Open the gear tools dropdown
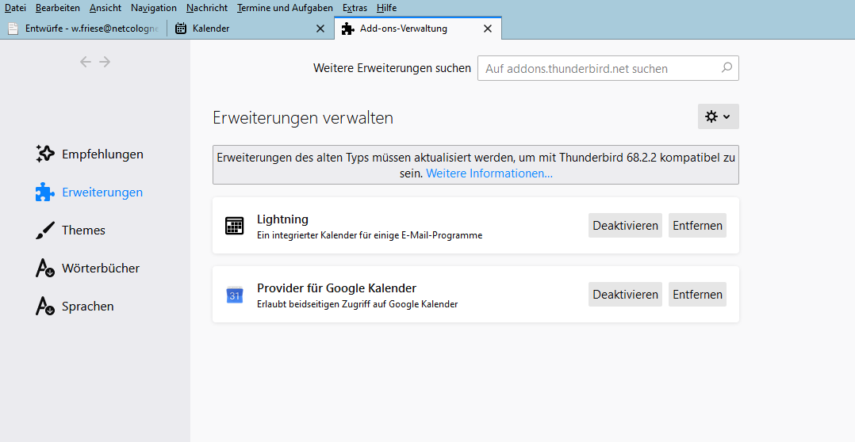 pos(718,116)
